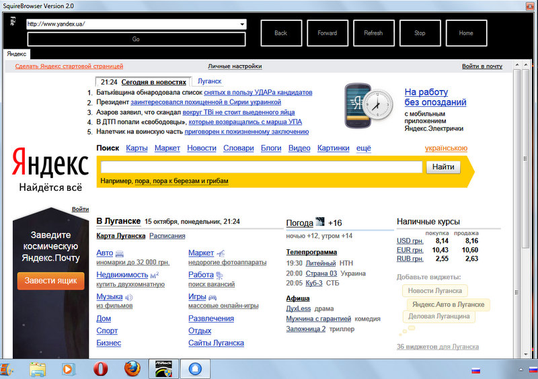Open the Видео search tab

pyautogui.click(x=299, y=148)
